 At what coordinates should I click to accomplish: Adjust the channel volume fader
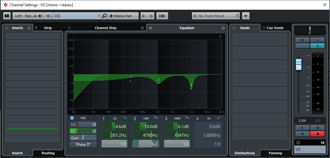299,64
